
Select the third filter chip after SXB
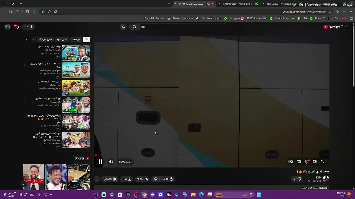coord(62,40)
